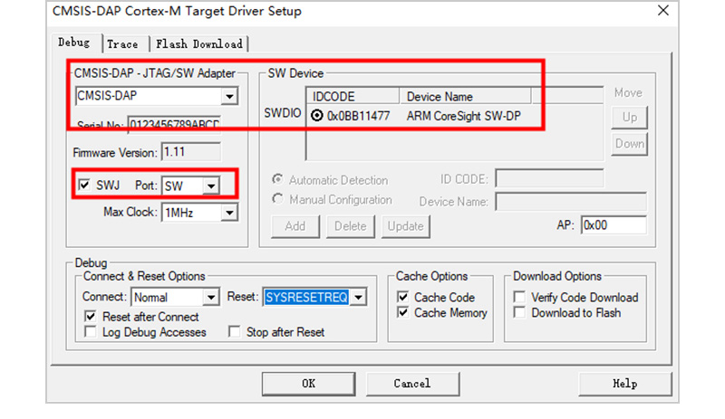
Task: Select the 0x0BB11477 IDCODE device row
Action: [359, 116]
